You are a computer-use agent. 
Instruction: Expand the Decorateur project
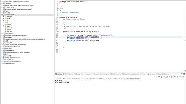click(x=2, y=3)
